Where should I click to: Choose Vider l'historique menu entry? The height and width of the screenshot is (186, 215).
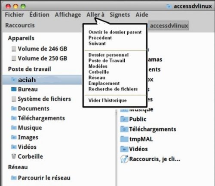click(x=107, y=100)
